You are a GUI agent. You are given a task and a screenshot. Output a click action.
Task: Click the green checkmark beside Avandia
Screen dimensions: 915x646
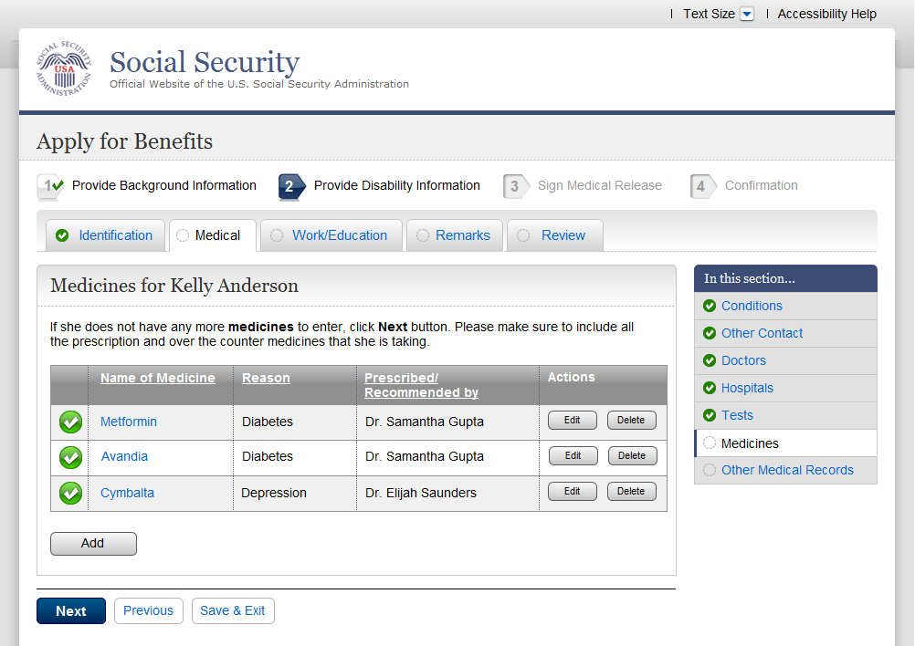70,457
